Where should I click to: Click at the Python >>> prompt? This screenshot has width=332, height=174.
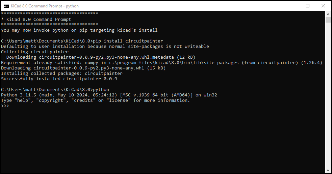point(5,106)
